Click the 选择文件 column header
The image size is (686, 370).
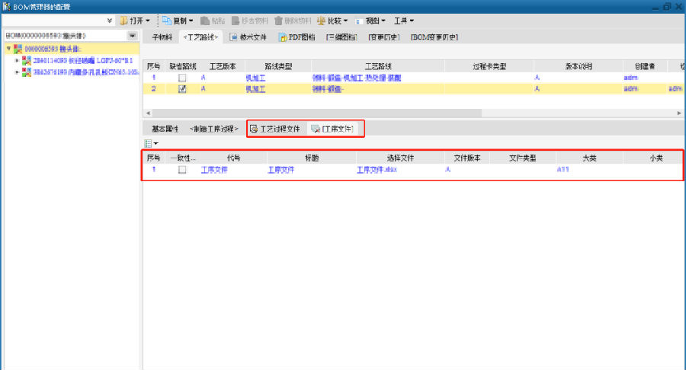(400, 158)
